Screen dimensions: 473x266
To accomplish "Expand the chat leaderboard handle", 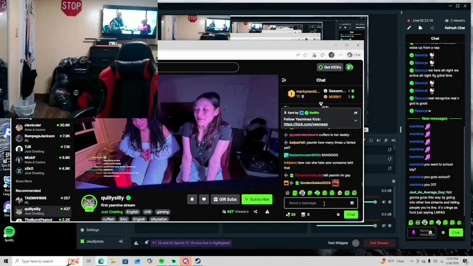I will pos(321,104).
